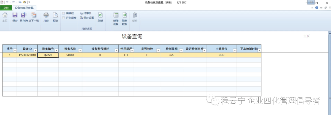Open the 设备名称 column filter dropdown

pyautogui.click(x=80, y=51)
